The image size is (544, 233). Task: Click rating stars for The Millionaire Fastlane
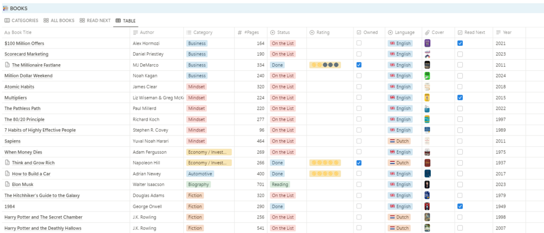pyautogui.click(x=325, y=65)
